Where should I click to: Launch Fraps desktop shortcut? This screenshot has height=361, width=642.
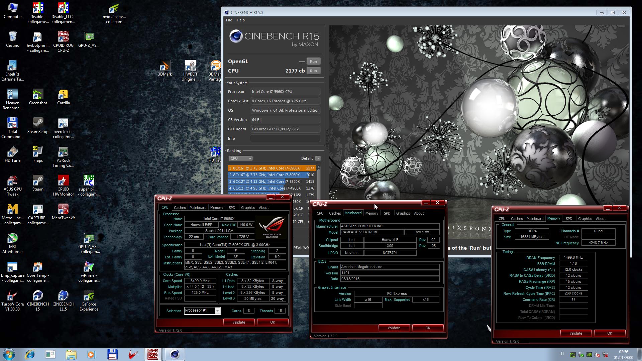pyautogui.click(x=38, y=154)
